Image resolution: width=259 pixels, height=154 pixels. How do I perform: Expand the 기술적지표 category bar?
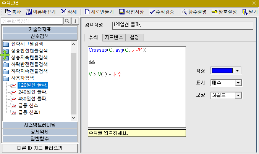(x=40, y=30)
